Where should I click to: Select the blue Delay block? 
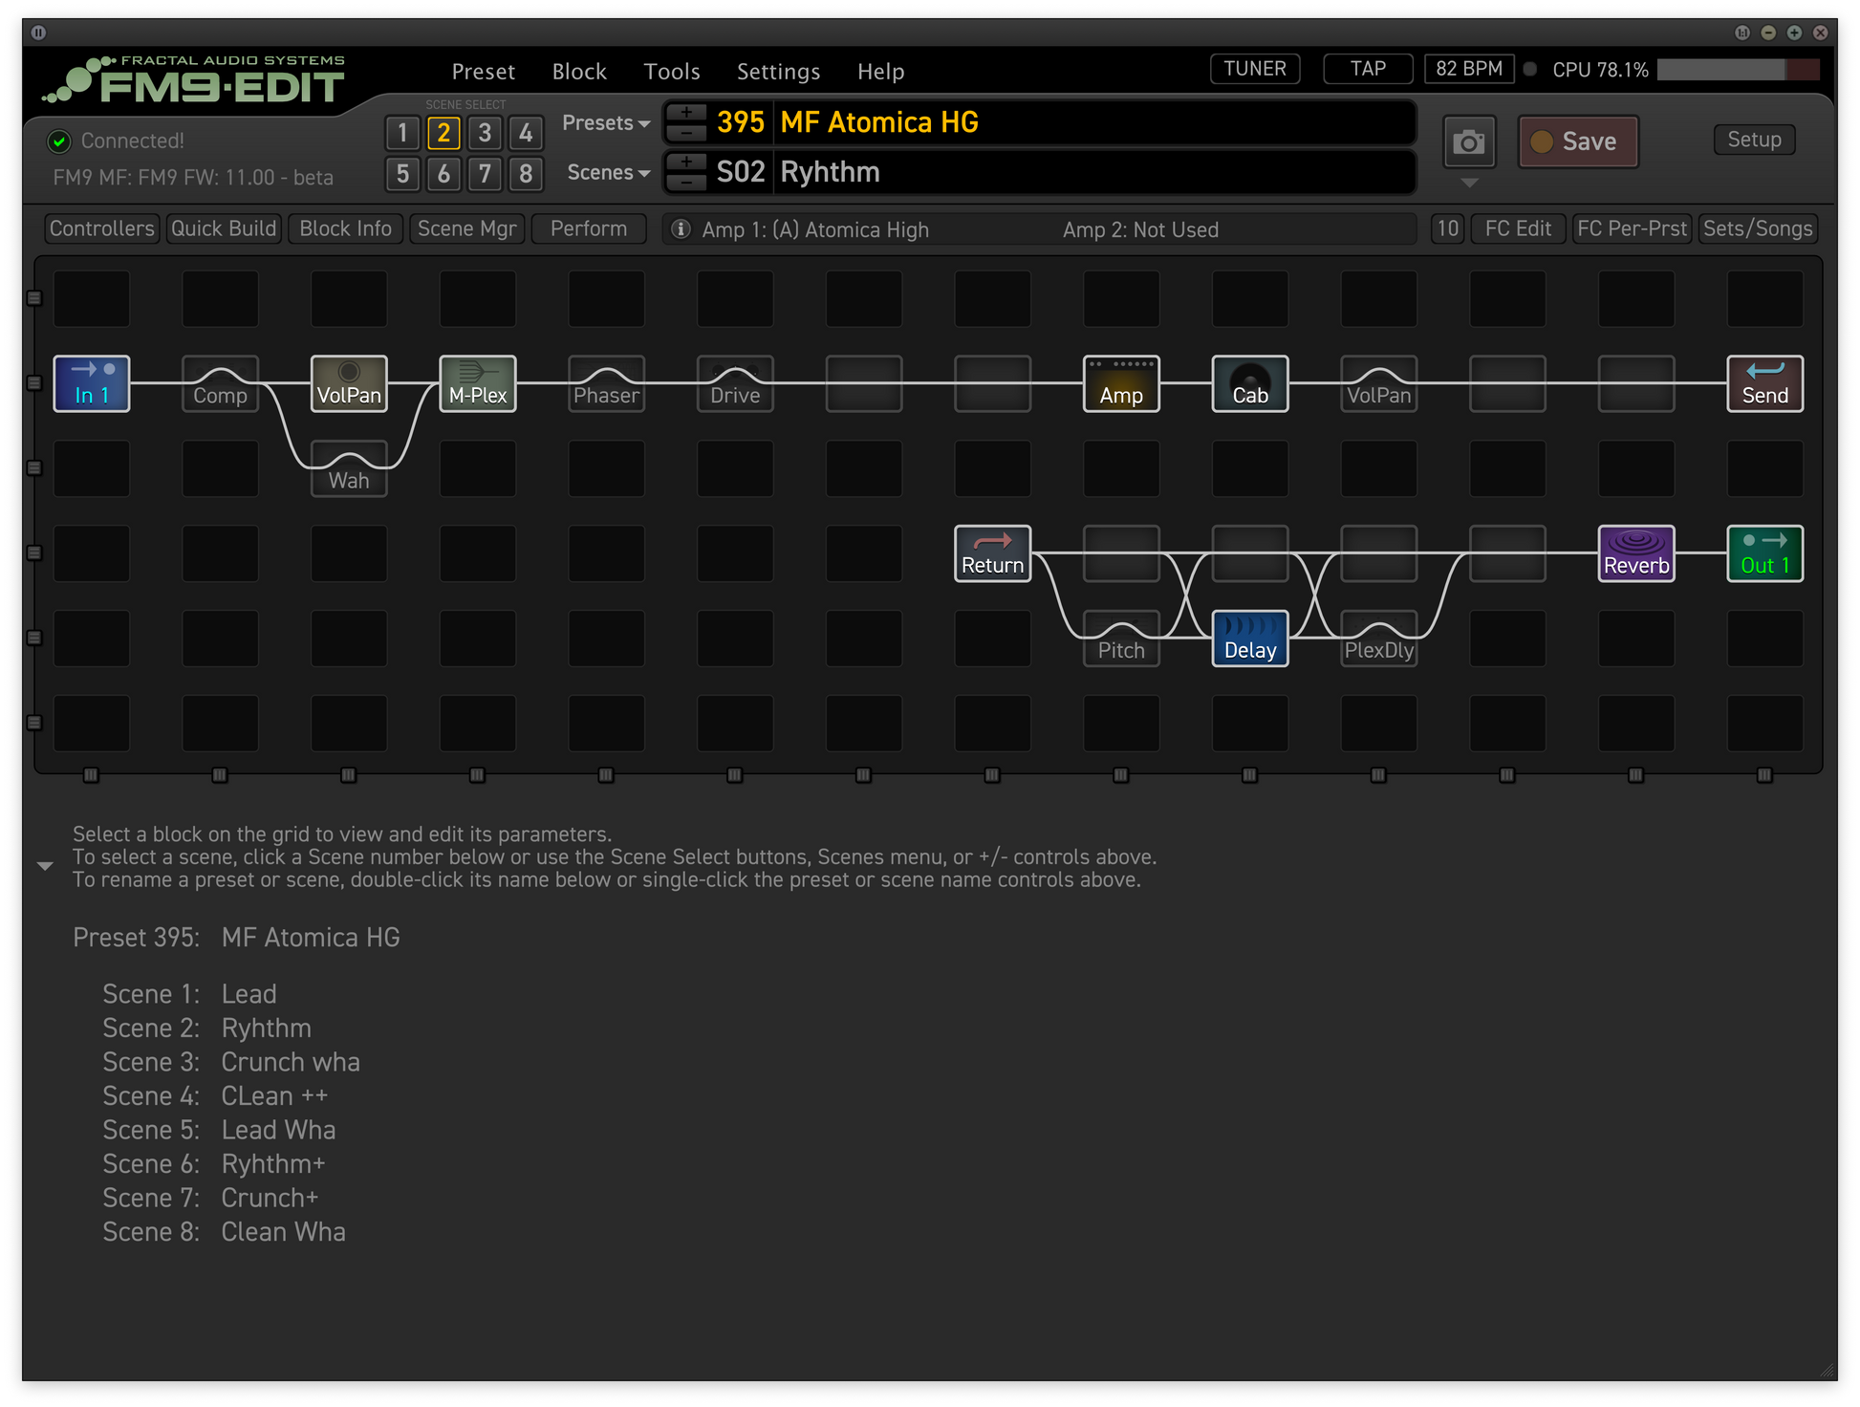pyautogui.click(x=1249, y=639)
